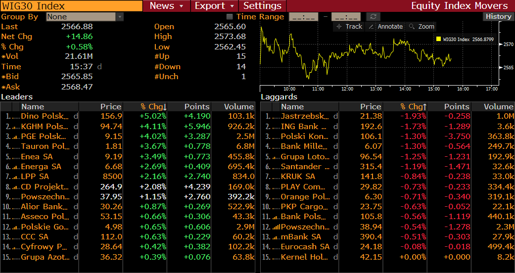Screen dimensions: 515x273
Task: Expand the News menu arrow
Action: tap(182, 6)
